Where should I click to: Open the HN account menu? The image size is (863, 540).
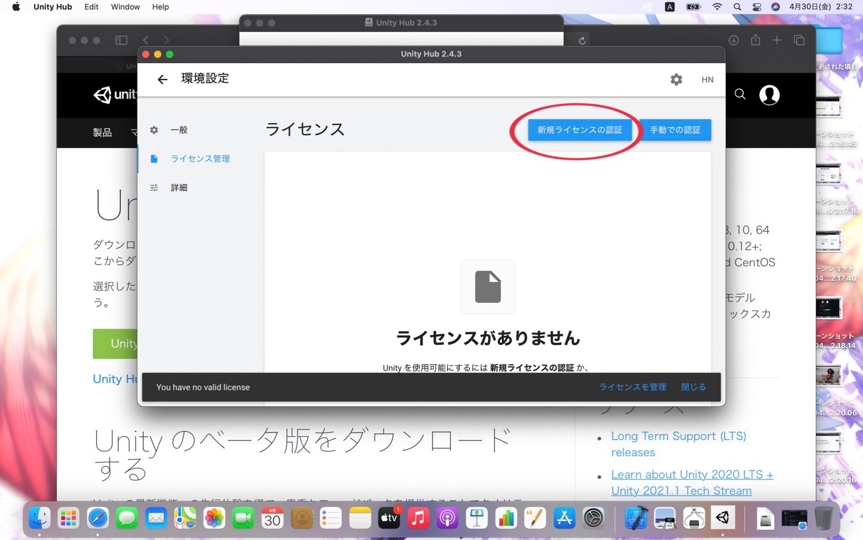tap(707, 79)
